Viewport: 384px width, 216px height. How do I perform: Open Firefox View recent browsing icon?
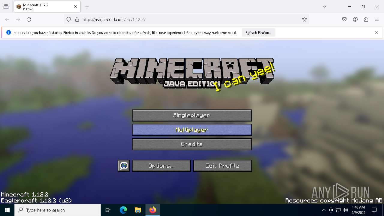point(6,7)
